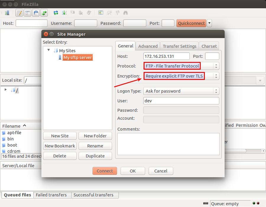The image size is (266, 207).
Task: Click the reconnect to last server icon
Action: click(x=89, y=13)
